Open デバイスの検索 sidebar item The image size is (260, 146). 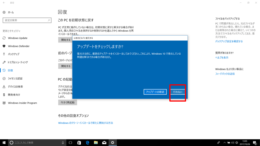(x=15, y=87)
